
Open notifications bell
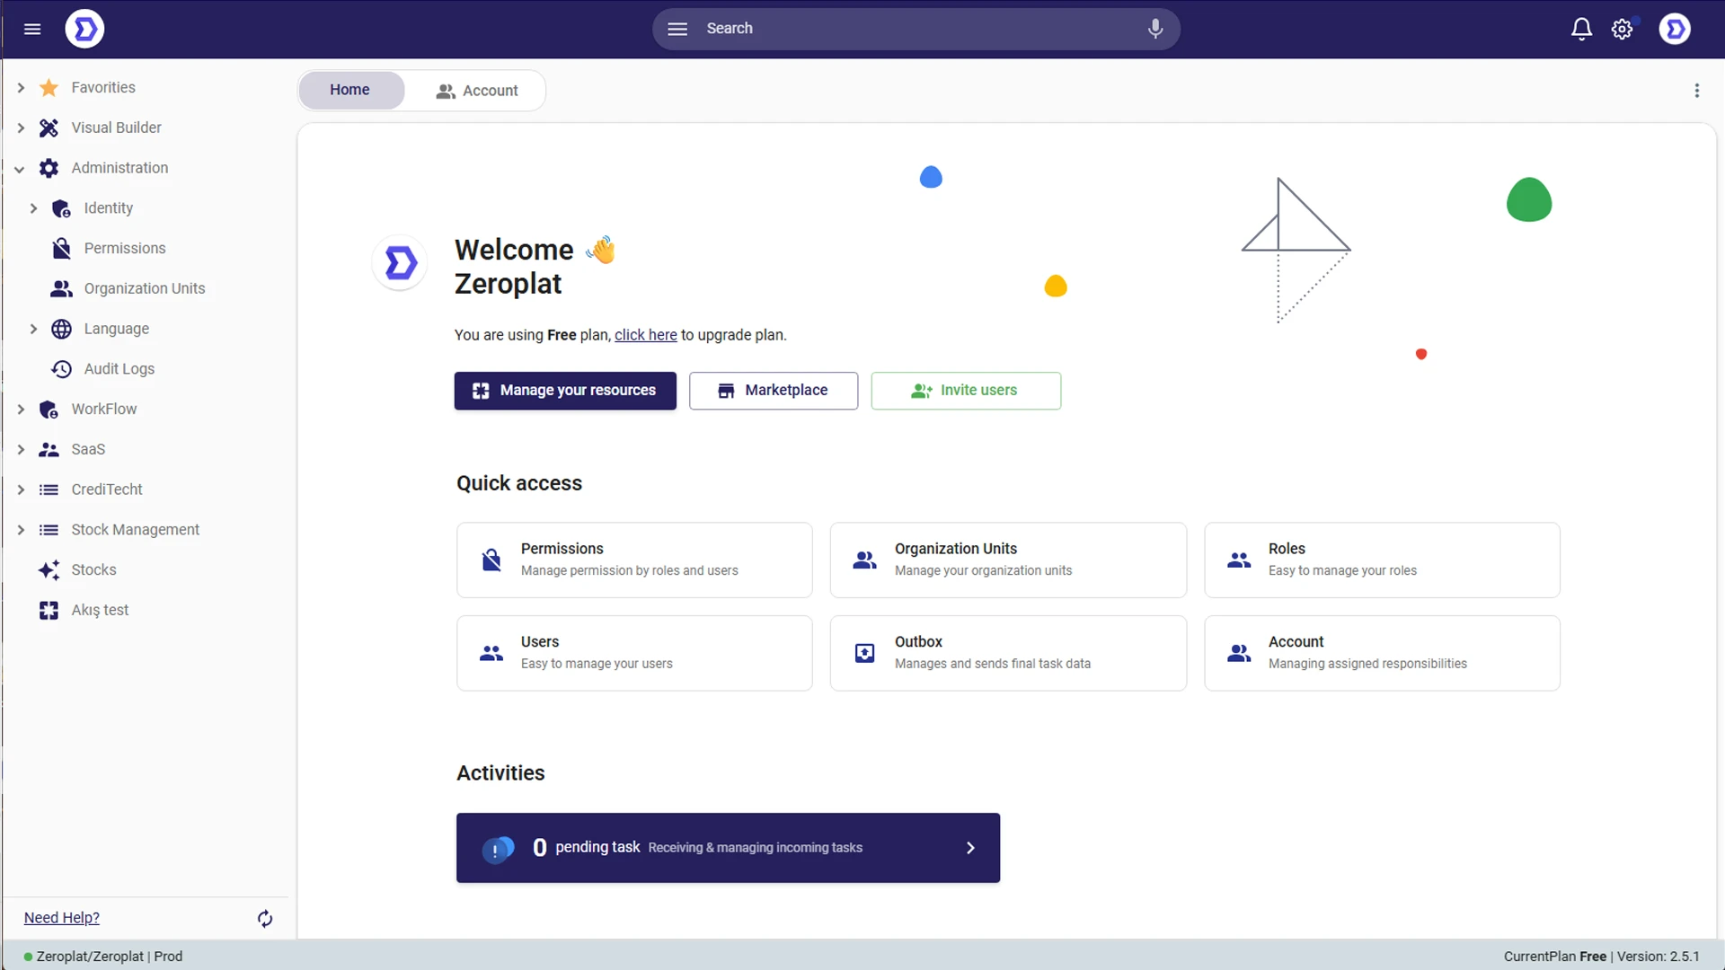point(1581,29)
